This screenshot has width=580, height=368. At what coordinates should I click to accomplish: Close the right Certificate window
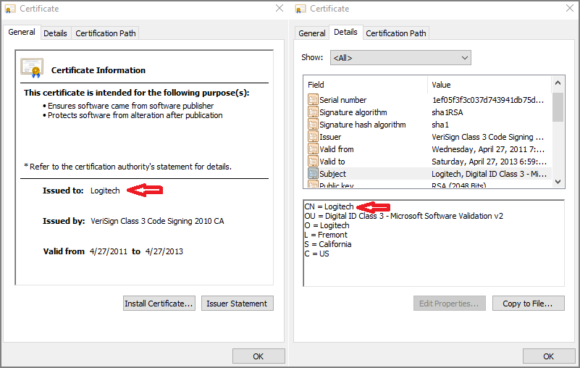570,8
